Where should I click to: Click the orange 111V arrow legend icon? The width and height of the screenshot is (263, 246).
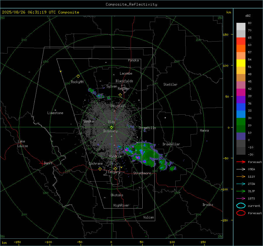(x=241, y=176)
